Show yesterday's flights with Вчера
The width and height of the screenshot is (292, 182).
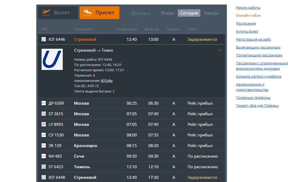tap(168, 13)
